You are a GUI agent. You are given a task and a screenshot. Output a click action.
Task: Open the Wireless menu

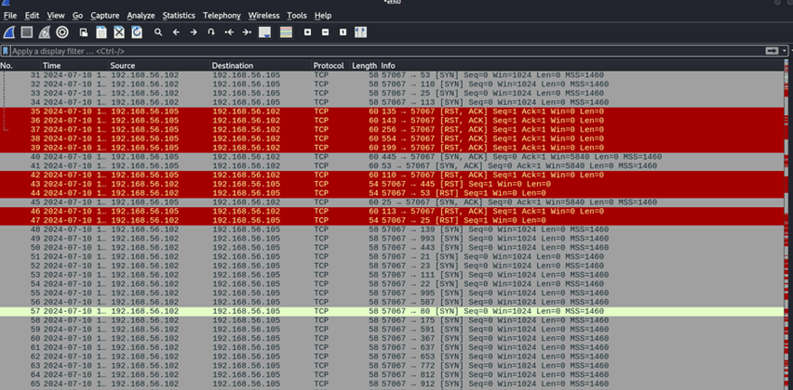[263, 16]
